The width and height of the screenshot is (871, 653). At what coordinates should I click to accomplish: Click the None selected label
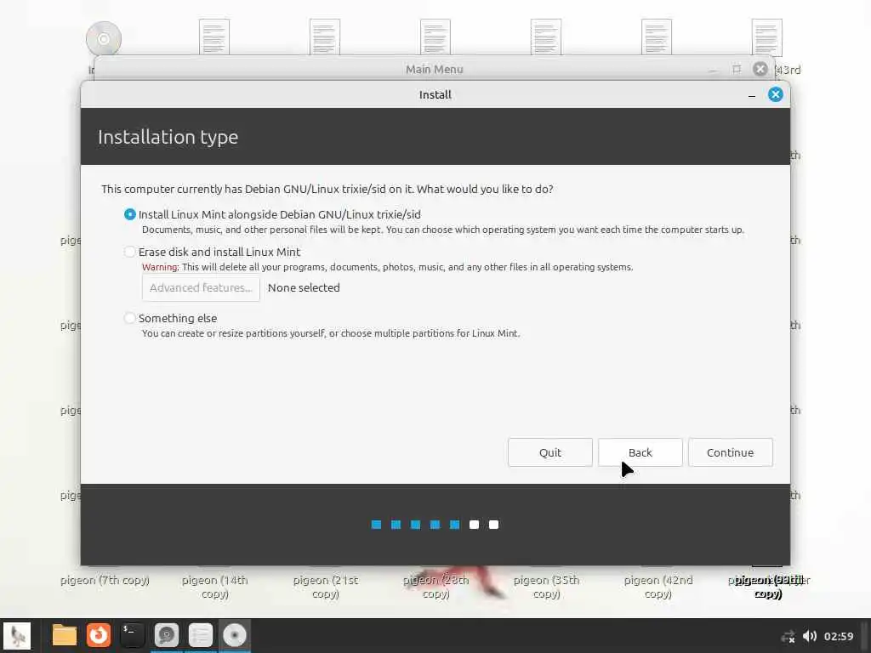[x=304, y=287]
